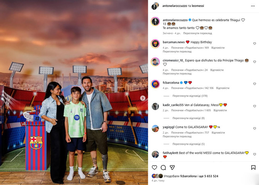This screenshot has height=185, width=259.
Task: Like the post with the heart icon
Action: click(154, 167)
